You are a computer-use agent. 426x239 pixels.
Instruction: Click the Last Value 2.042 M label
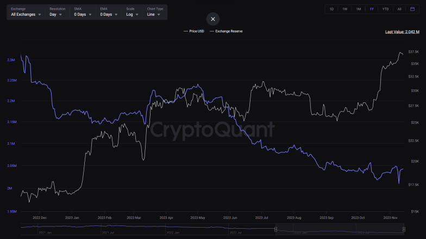point(402,31)
